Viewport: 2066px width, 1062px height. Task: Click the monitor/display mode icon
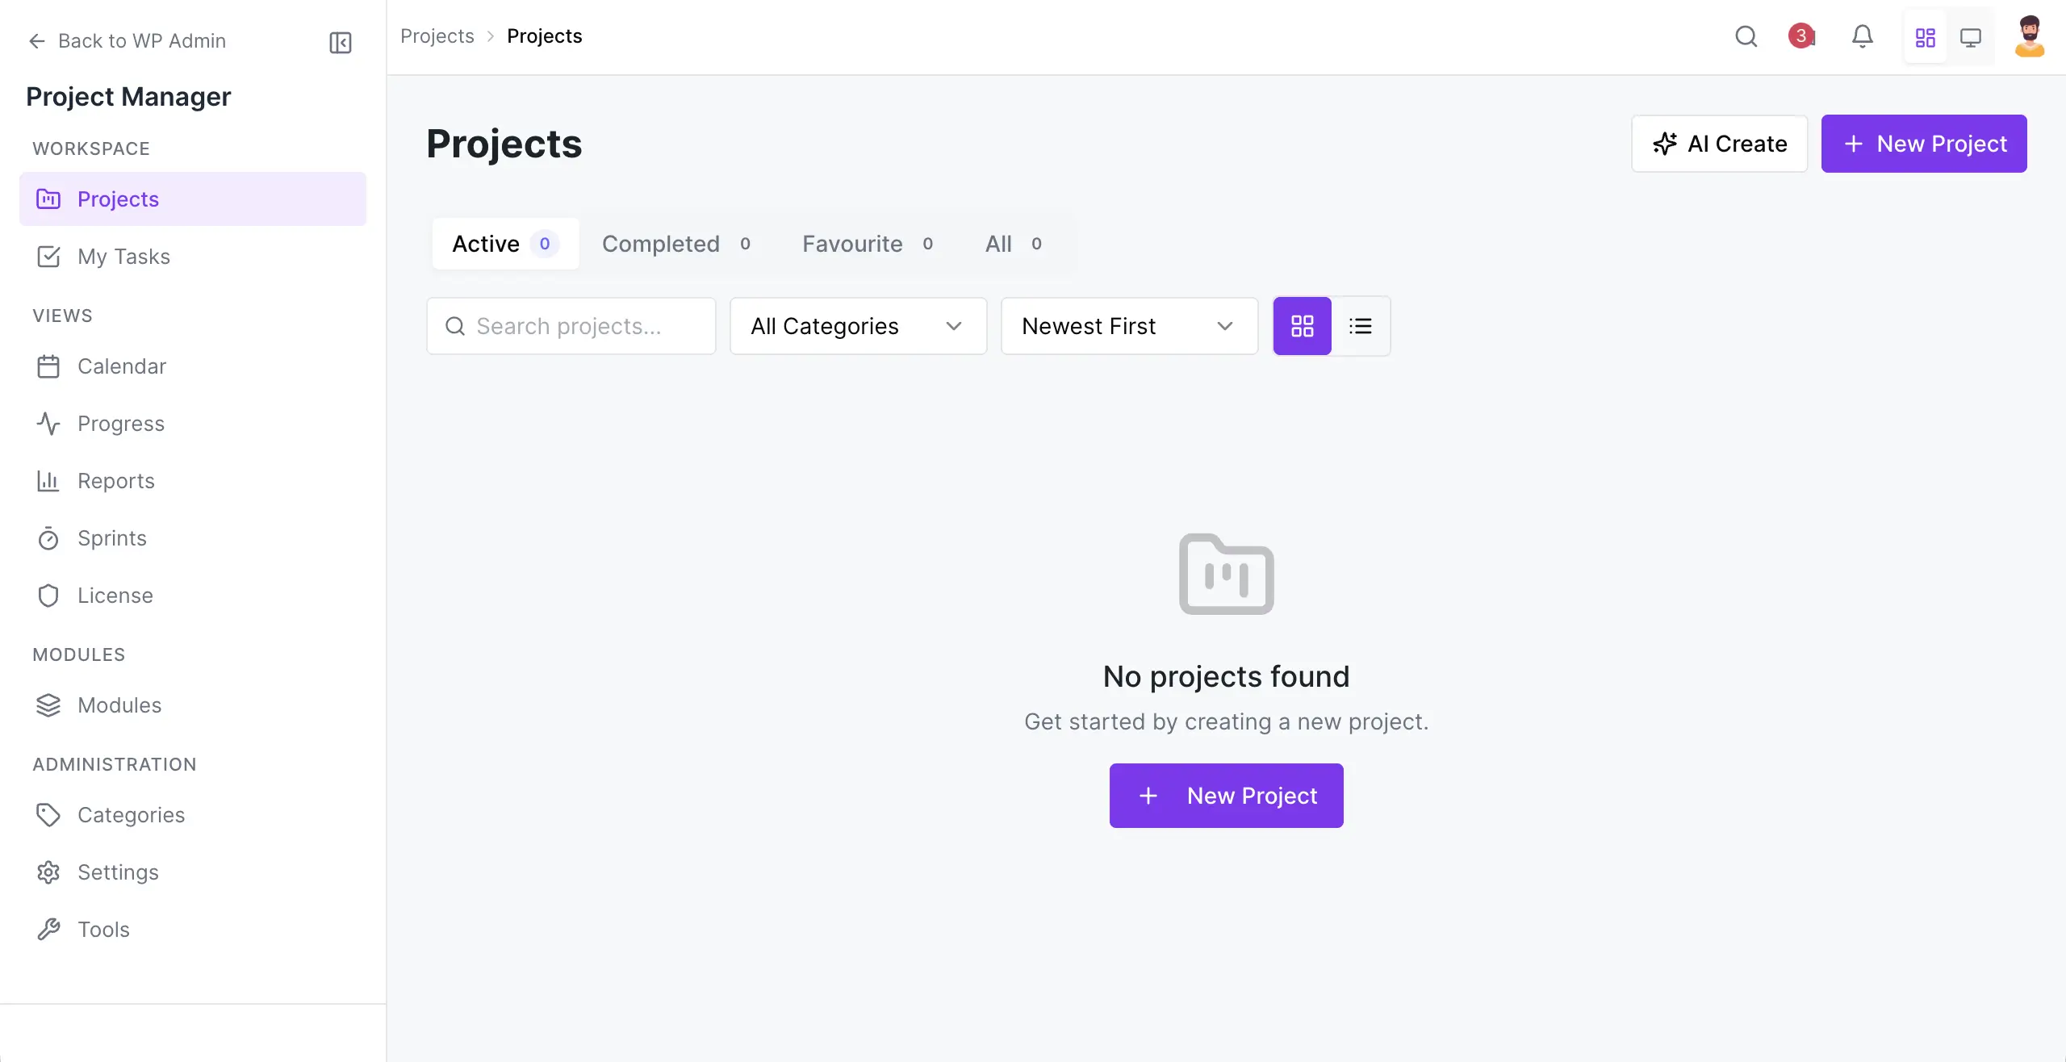tap(1970, 36)
